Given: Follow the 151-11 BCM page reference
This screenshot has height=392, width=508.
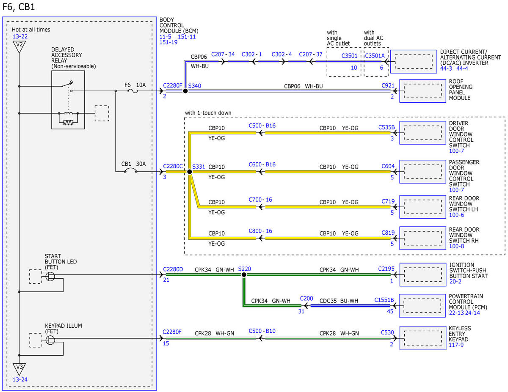Looking at the screenshot, I should click(187, 37).
